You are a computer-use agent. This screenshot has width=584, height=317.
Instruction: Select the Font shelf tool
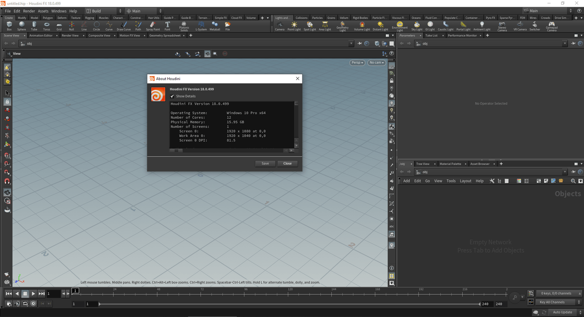[167, 26]
